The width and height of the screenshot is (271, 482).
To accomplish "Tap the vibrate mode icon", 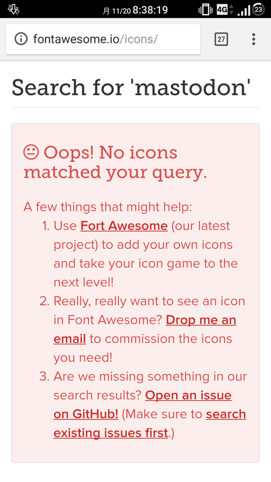I will click(205, 10).
